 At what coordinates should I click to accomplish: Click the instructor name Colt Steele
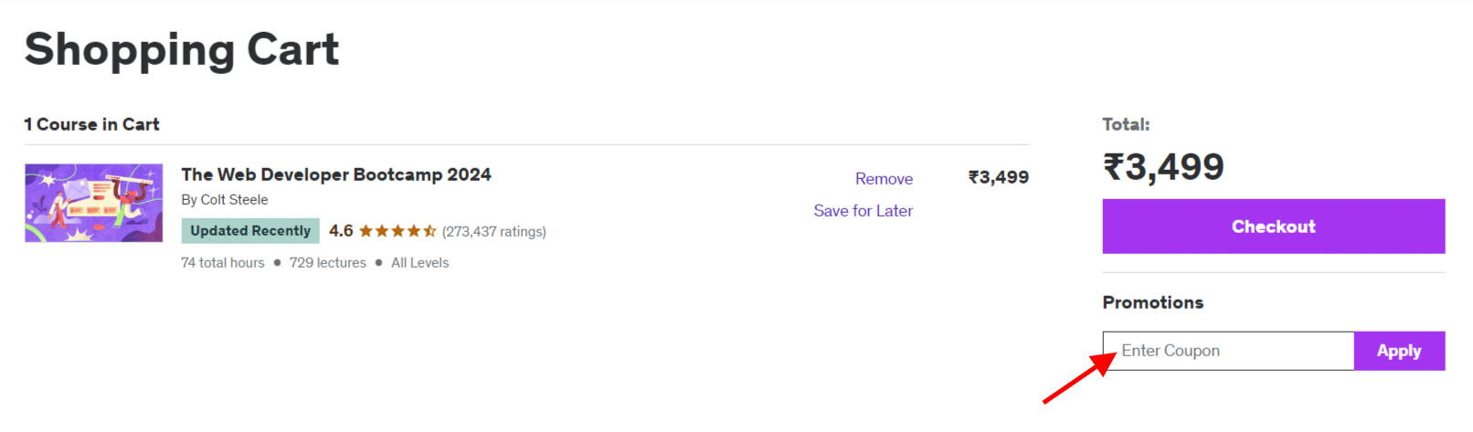(234, 200)
